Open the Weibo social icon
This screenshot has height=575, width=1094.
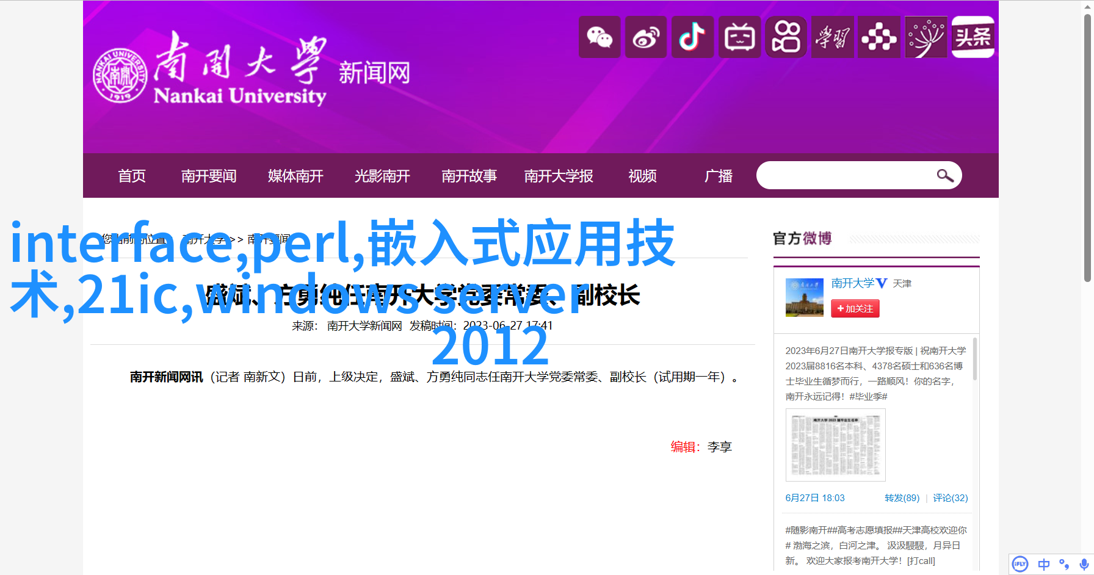646,37
